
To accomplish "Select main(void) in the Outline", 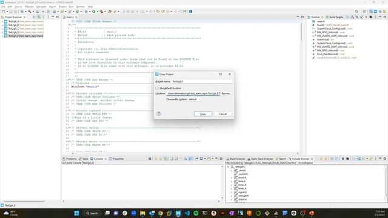I will tap(323, 39).
